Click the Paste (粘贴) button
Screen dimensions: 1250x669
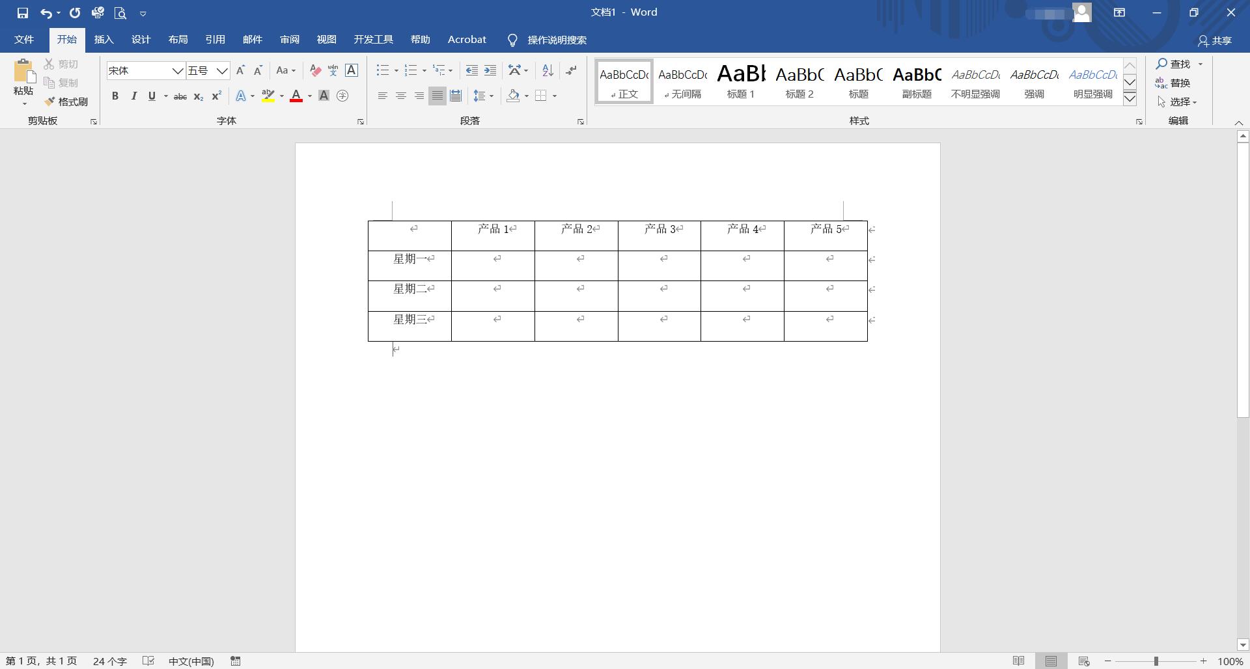[x=23, y=81]
